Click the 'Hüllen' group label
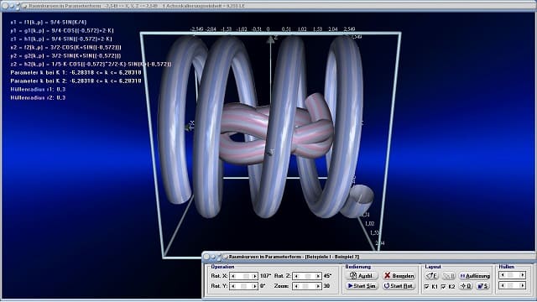 (x=507, y=267)
